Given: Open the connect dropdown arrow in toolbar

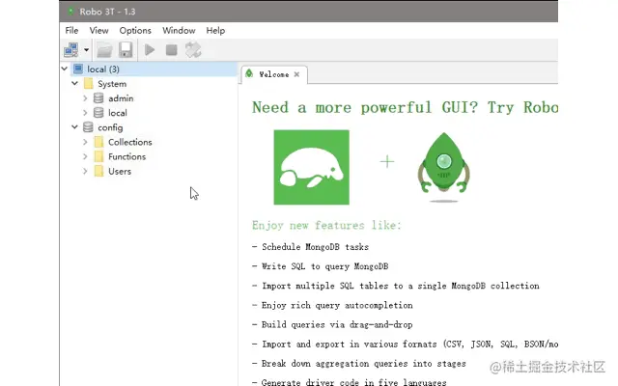Looking at the screenshot, I should coord(86,50).
